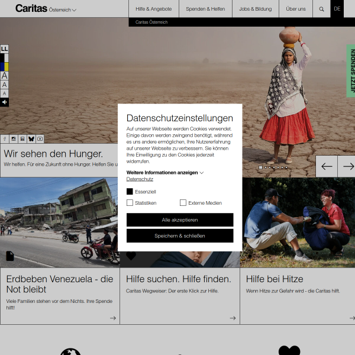The height and width of the screenshot is (355, 355).
Task: Open the Spenden & Helfen menu
Action: (205, 9)
